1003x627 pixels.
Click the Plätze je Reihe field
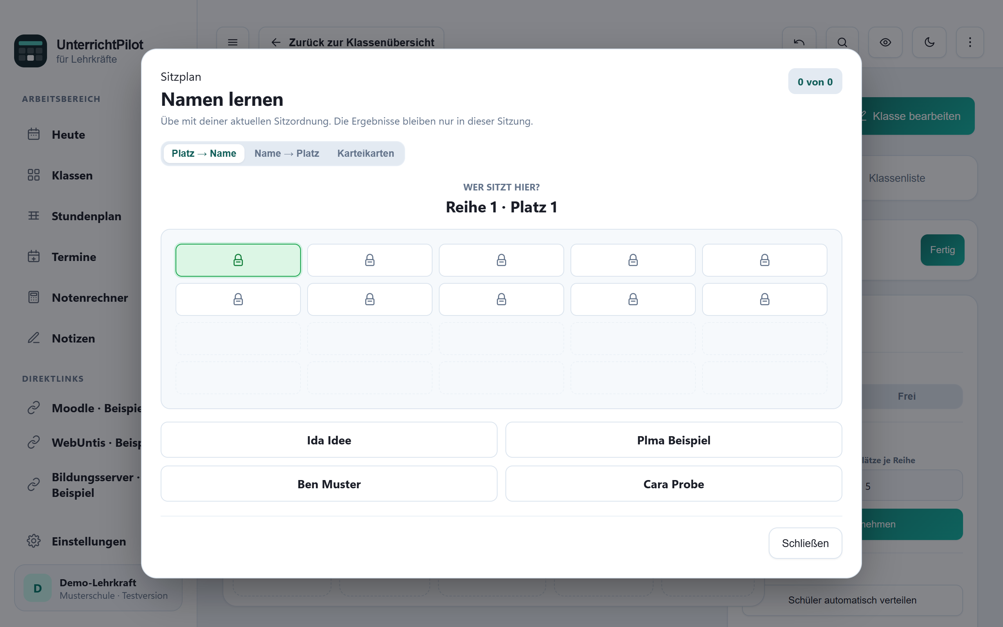point(912,486)
